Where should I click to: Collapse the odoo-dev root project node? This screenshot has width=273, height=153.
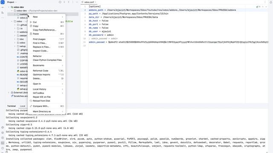pos(9,7)
